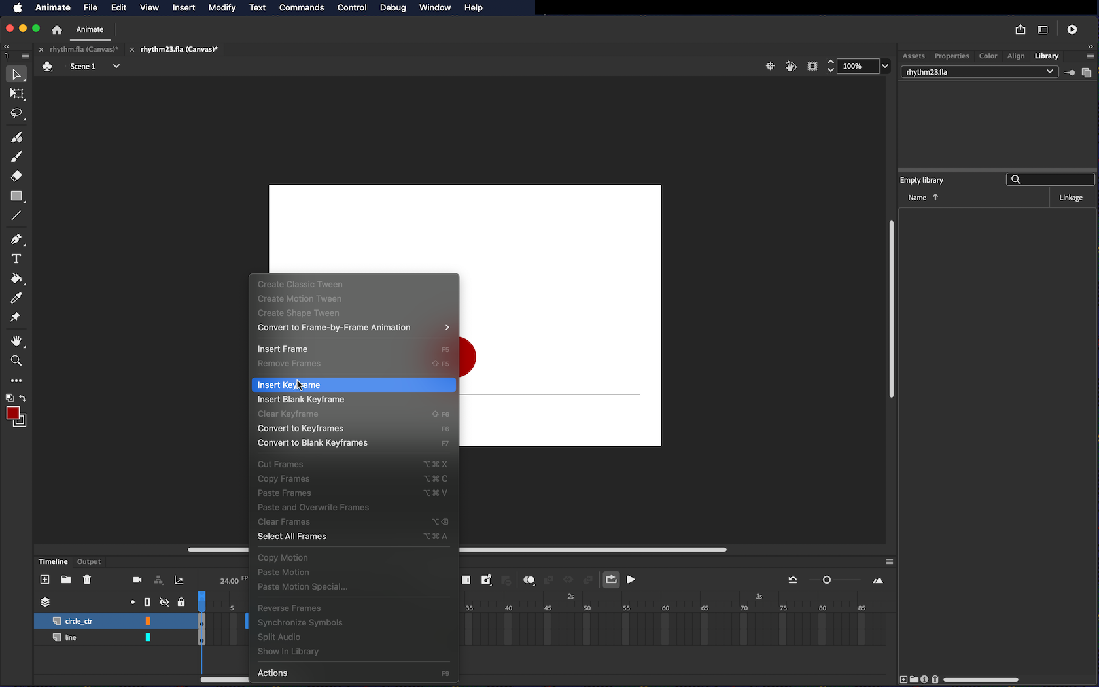The height and width of the screenshot is (687, 1099).
Task: Choose Insert Blank Keyframe from context menu
Action: (x=301, y=400)
